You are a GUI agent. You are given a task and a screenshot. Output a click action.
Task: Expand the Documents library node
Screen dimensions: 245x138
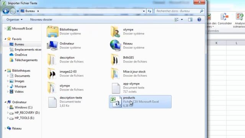[8, 76]
